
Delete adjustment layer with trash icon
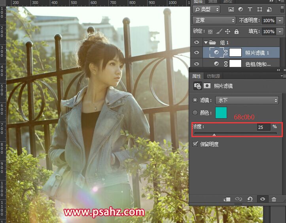(274, 199)
